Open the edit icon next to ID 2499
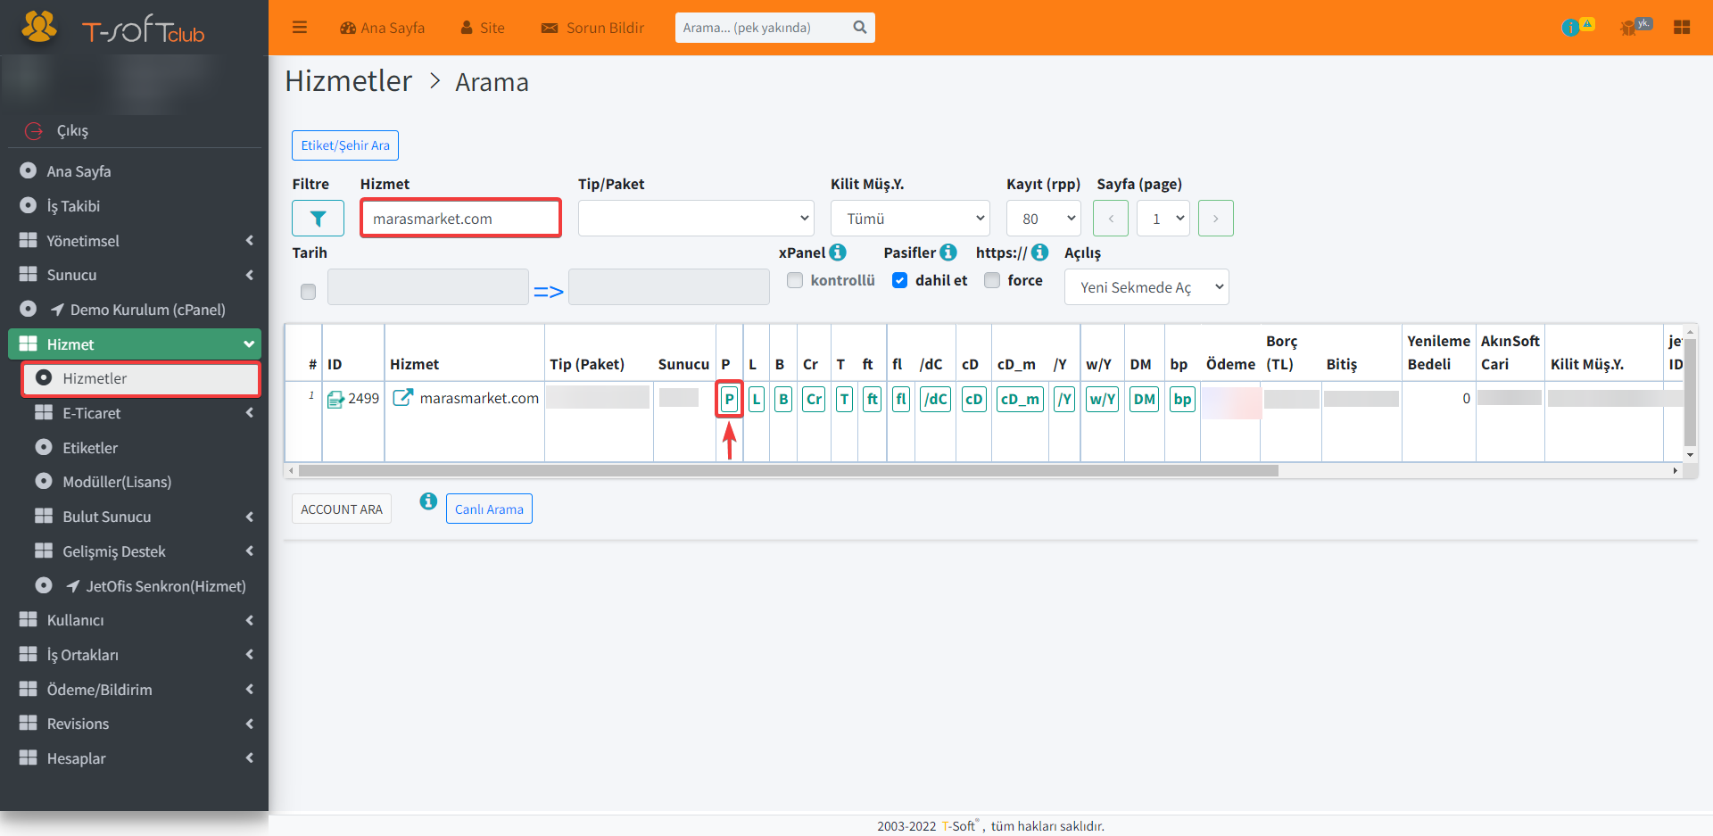 335,400
